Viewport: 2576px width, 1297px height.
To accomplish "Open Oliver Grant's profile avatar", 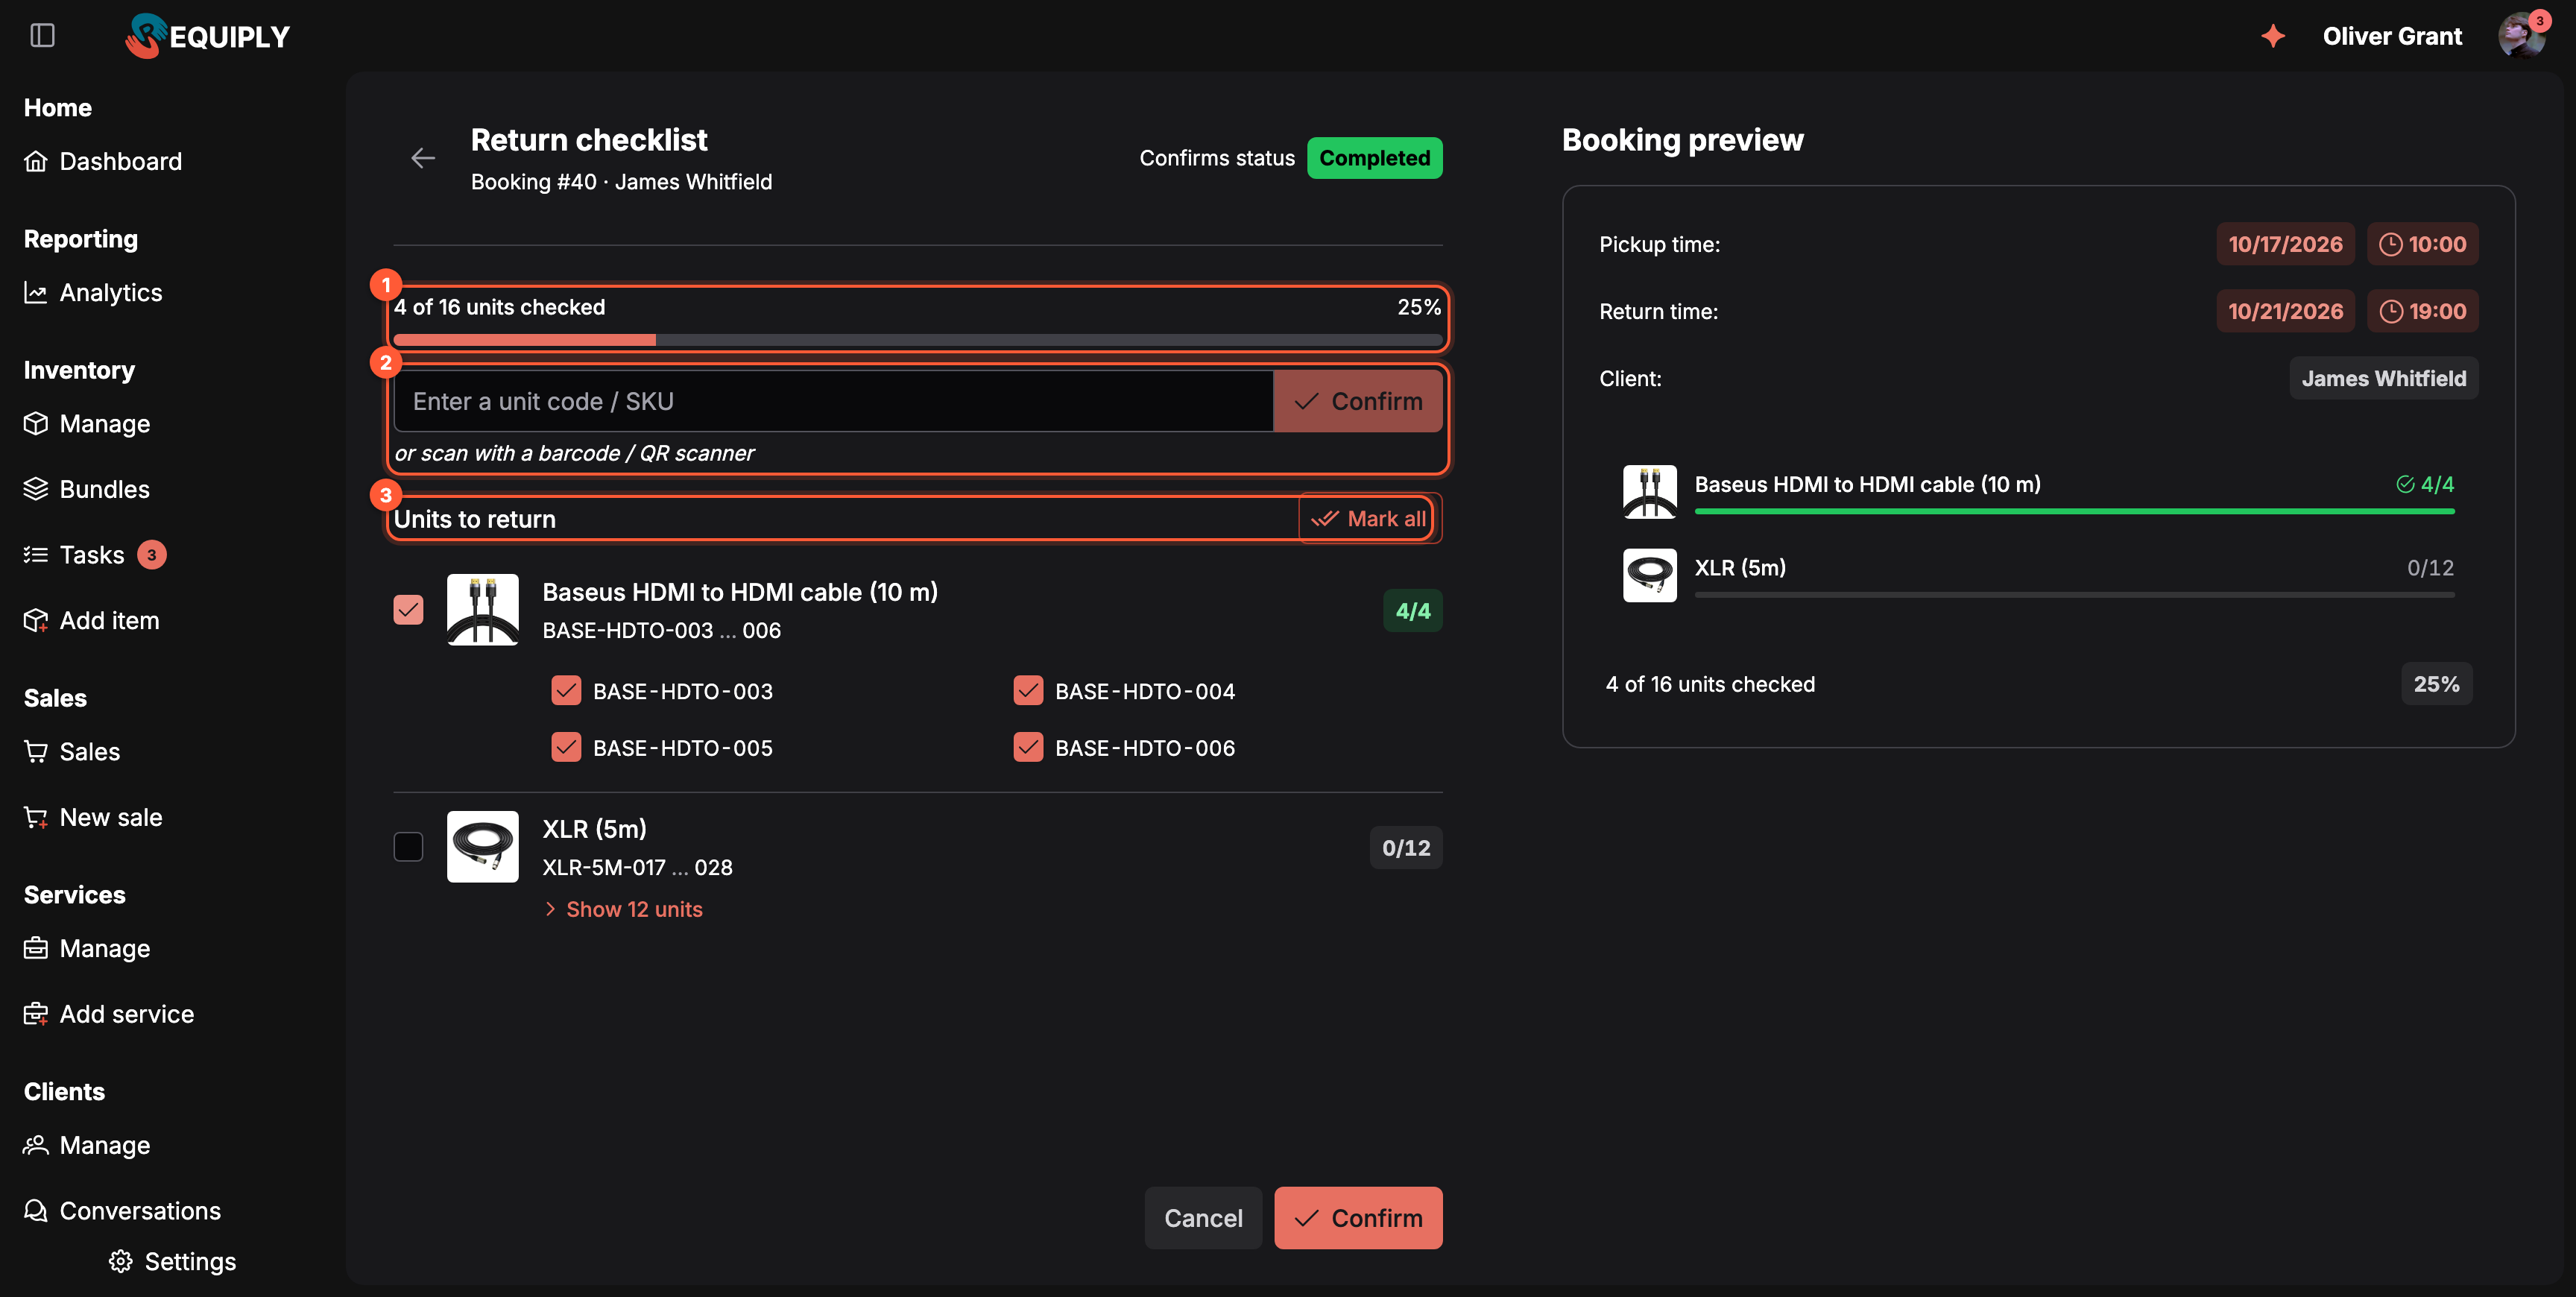I will tap(2522, 36).
